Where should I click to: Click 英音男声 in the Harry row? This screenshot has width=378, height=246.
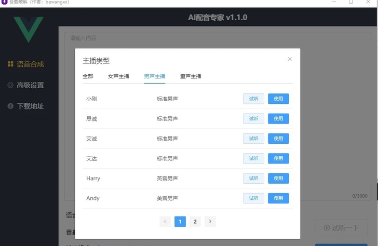[x=167, y=179]
